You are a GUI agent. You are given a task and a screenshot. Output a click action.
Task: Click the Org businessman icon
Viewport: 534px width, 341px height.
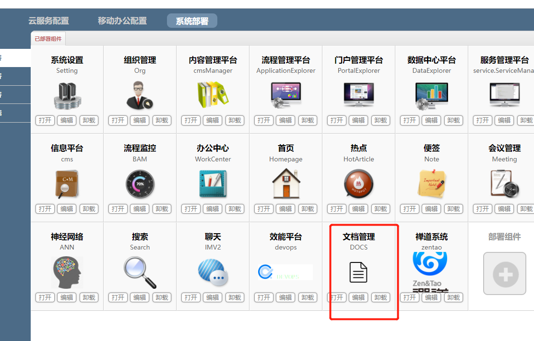(x=140, y=95)
